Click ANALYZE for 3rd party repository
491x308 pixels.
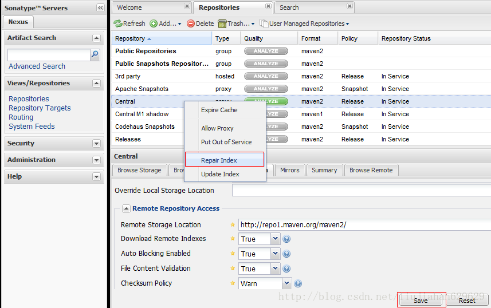[x=266, y=76]
